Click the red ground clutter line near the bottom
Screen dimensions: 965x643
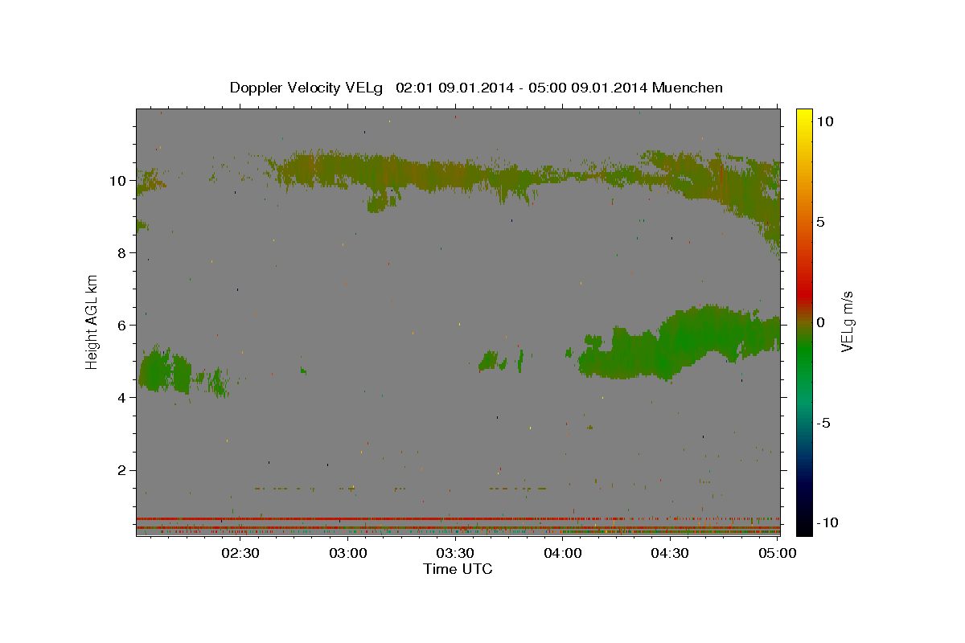(x=378, y=518)
